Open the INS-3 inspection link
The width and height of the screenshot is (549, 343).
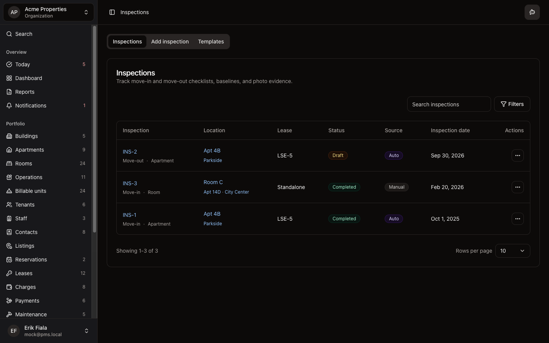(130, 183)
